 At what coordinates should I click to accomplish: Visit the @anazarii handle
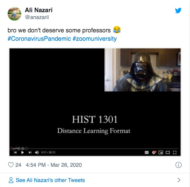point(37,17)
